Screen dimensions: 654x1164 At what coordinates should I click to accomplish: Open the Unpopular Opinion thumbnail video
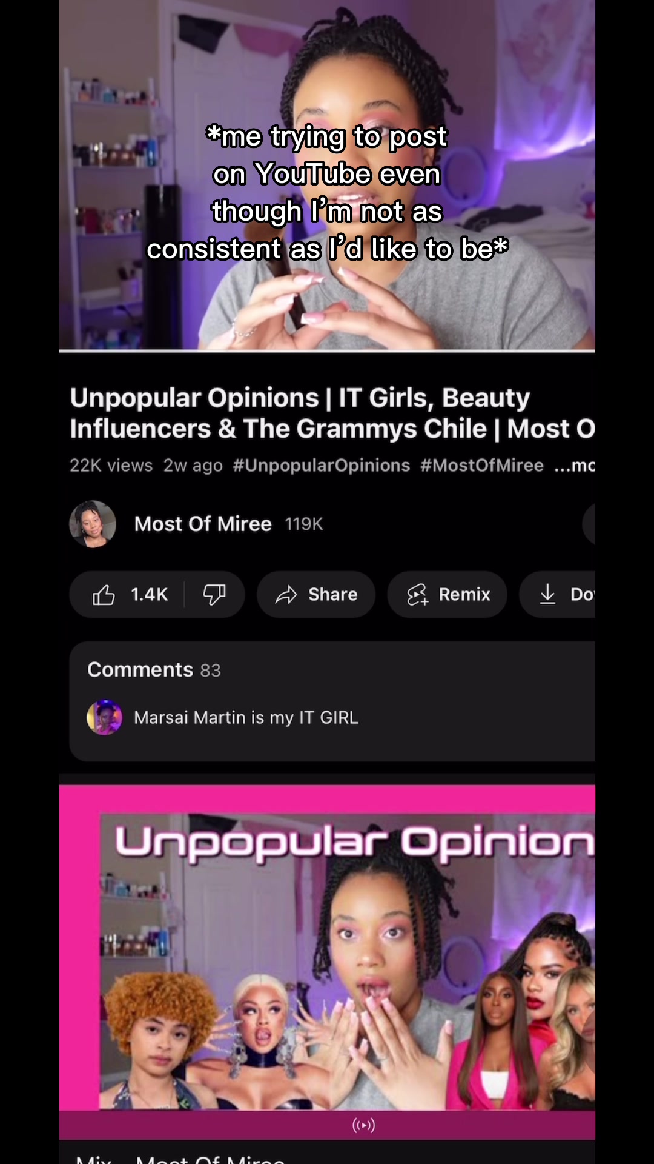pyautogui.click(x=327, y=963)
